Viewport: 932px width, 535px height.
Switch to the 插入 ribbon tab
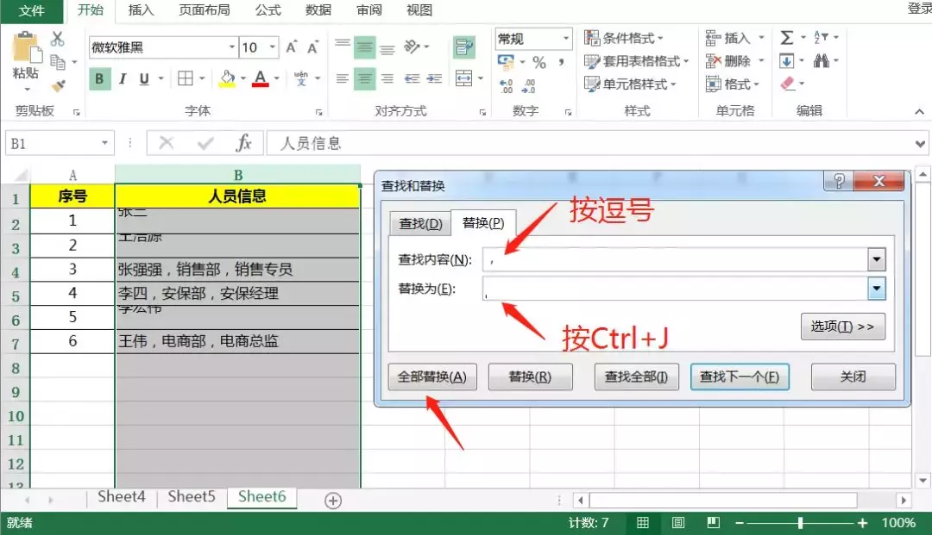pyautogui.click(x=142, y=11)
